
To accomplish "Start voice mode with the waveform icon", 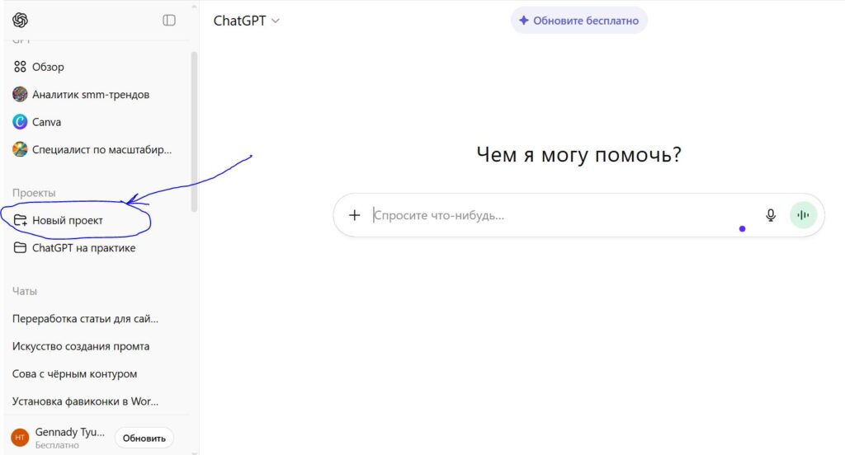I will 803,215.
